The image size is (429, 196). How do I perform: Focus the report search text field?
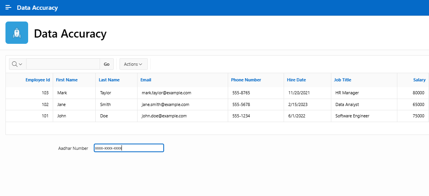63,64
